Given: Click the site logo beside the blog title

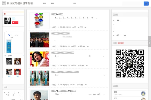Looking at the screenshot, I should [x=4, y=3].
